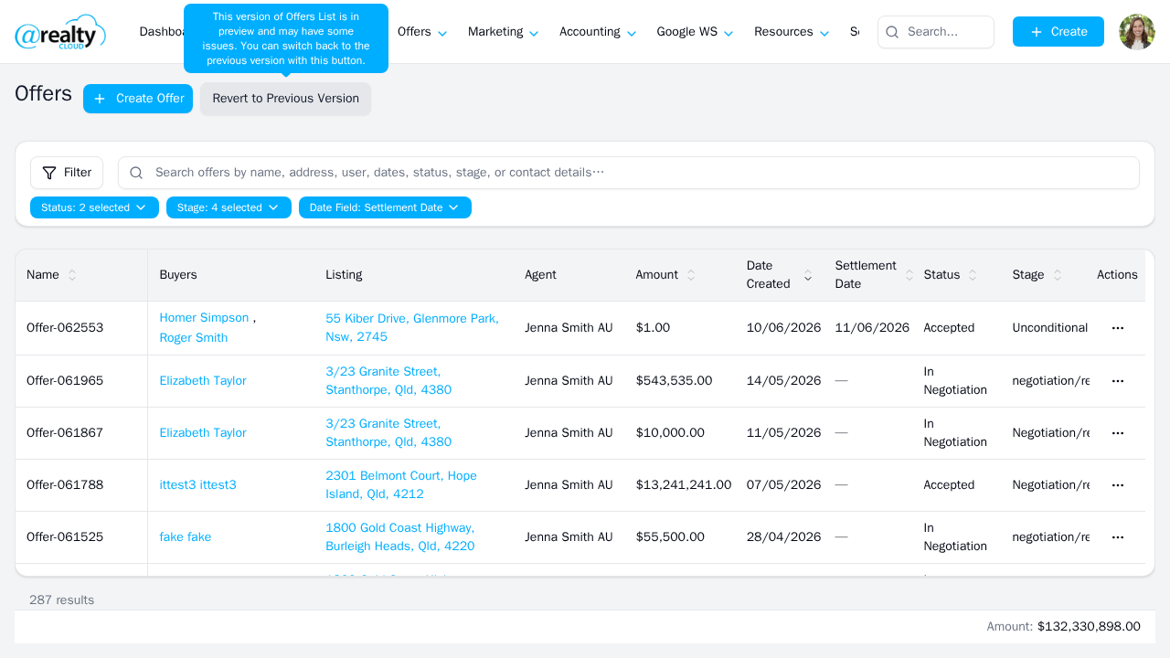1170x658 pixels.
Task: Click the 287 results count
Action: coord(61,600)
